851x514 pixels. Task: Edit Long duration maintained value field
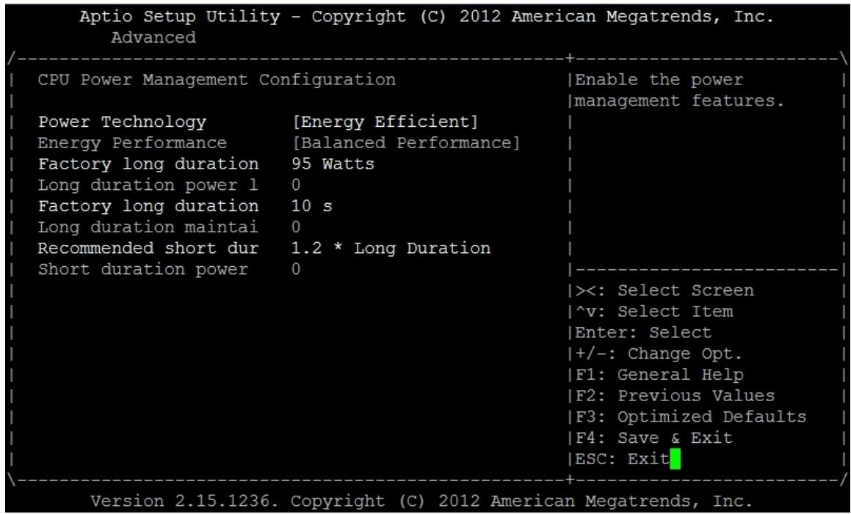tap(296, 227)
